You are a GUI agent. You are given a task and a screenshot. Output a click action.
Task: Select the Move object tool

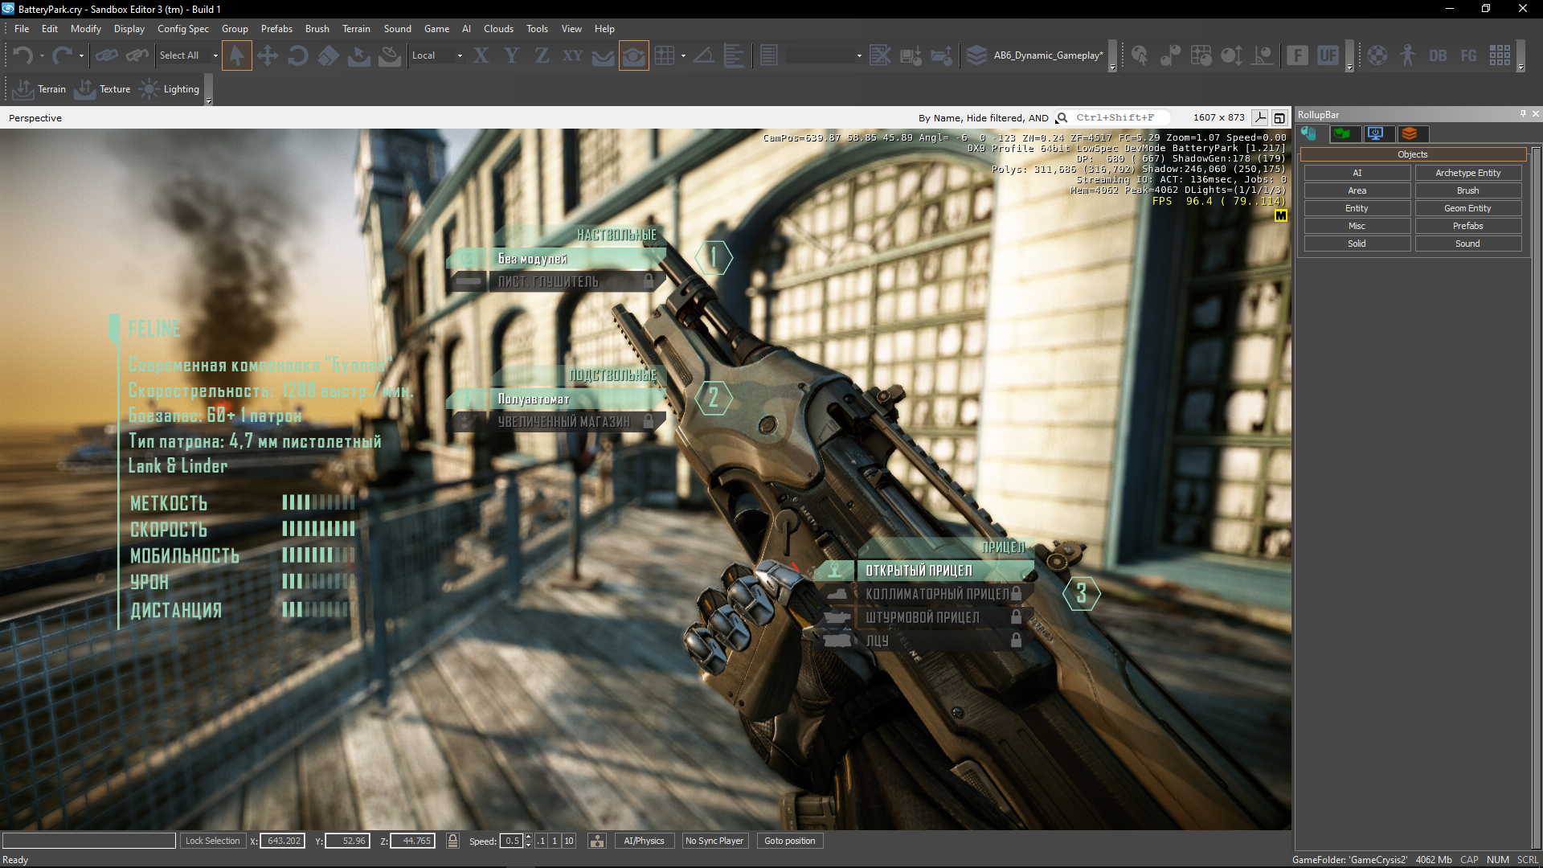[267, 55]
